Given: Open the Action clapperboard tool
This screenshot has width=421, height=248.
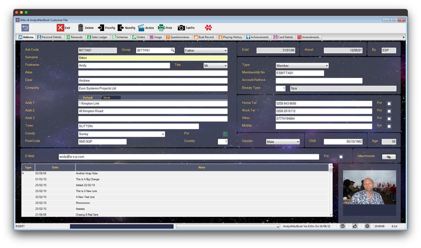Looking at the screenshot, I should tap(141, 28).
